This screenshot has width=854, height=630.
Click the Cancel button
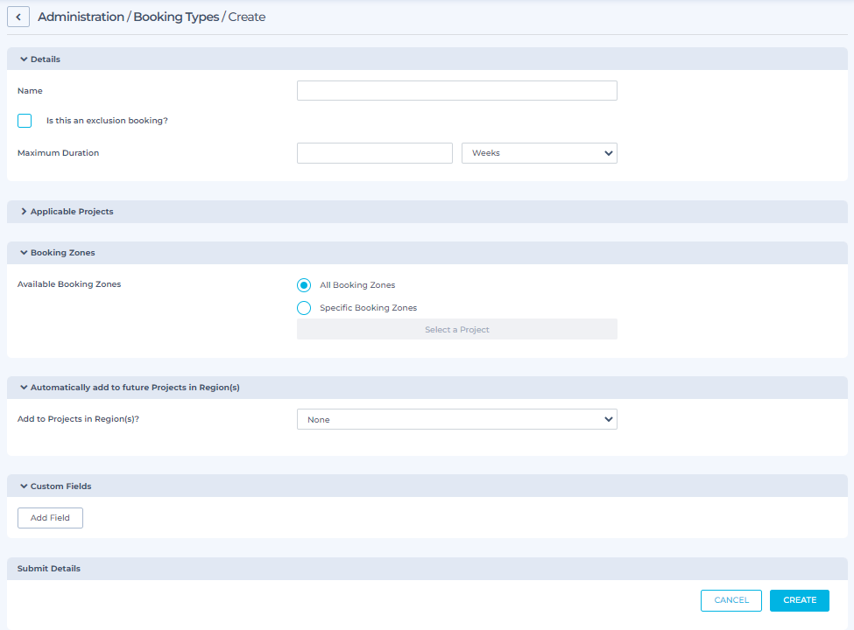730,600
